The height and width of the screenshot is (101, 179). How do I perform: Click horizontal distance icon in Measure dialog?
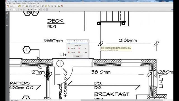click(x=69, y=48)
